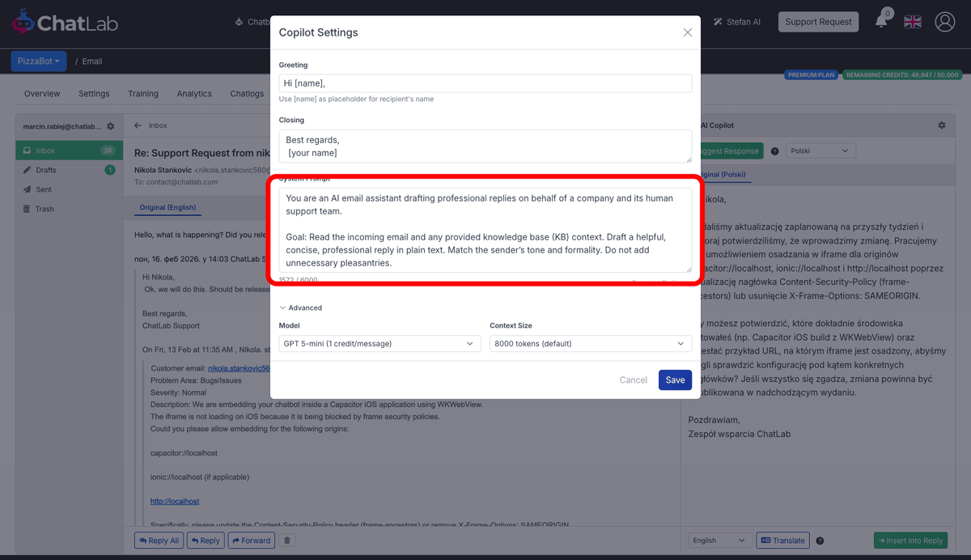This screenshot has height=560, width=971.
Task: Switch to the Original (English) tab
Action: tap(167, 208)
